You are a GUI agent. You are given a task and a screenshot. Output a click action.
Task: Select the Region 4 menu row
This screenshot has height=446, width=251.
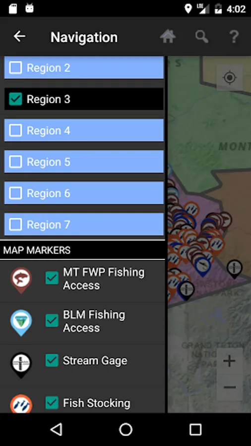pyautogui.click(x=84, y=130)
